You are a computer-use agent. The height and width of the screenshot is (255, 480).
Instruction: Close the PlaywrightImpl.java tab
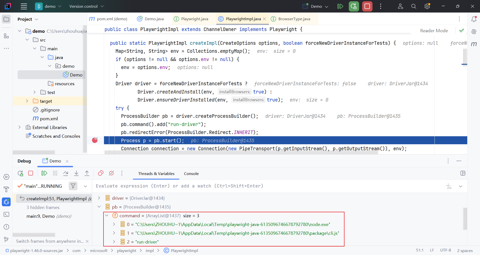pyautogui.click(x=264, y=19)
